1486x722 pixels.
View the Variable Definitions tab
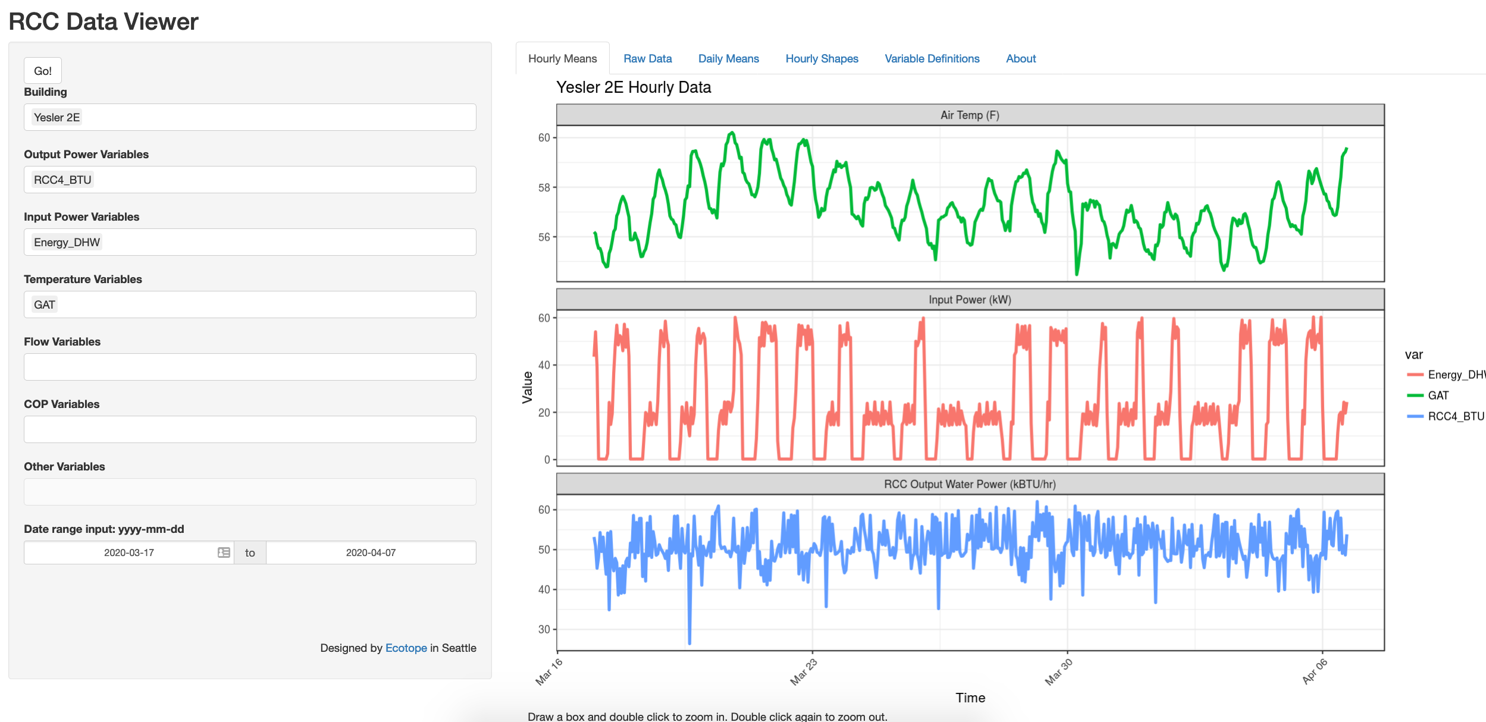click(x=932, y=58)
